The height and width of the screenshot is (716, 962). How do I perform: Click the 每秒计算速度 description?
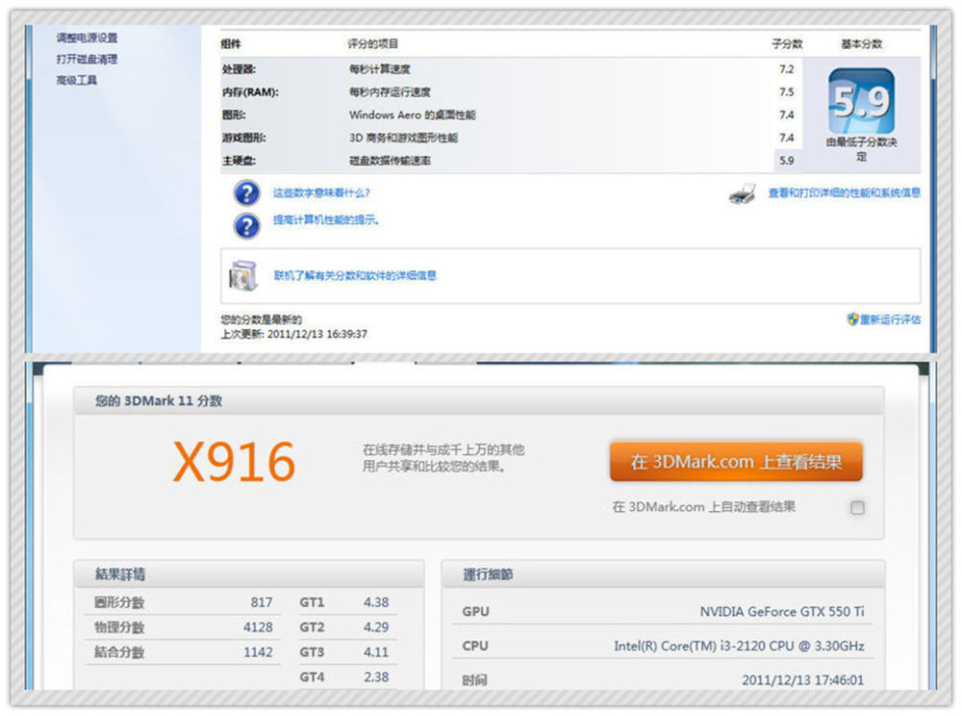(380, 69)
